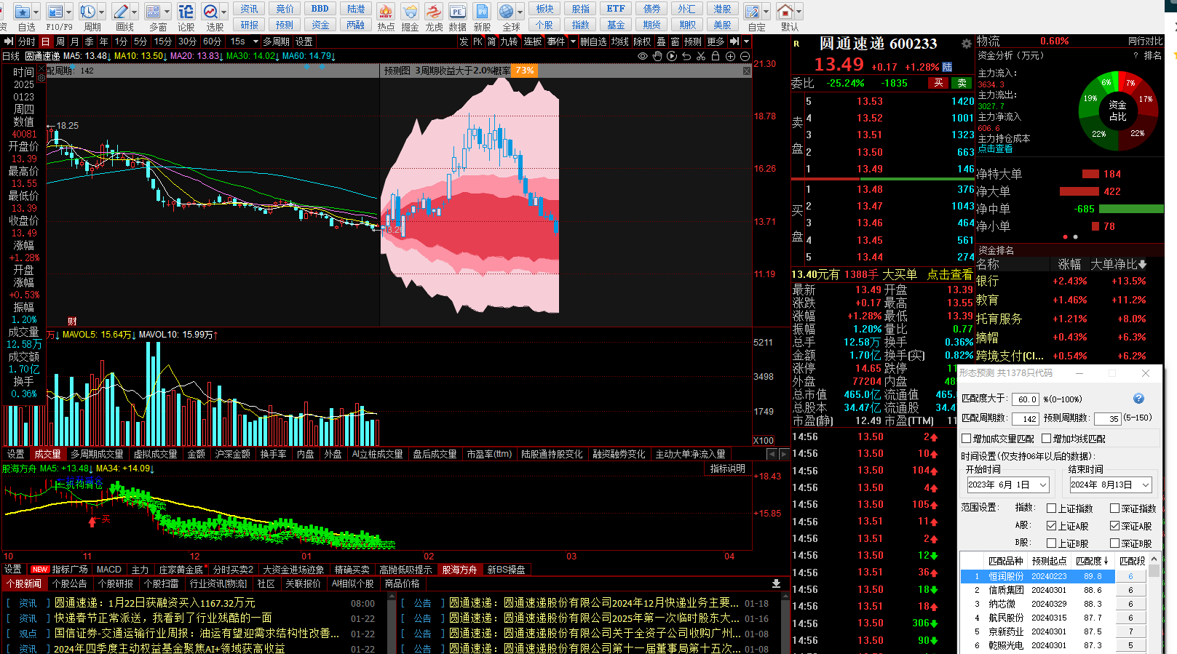1177x654 pixels.
Task: Uncheck the 上证A股 checkbox
Action: pyautogui.click(x=1051, y=526)
